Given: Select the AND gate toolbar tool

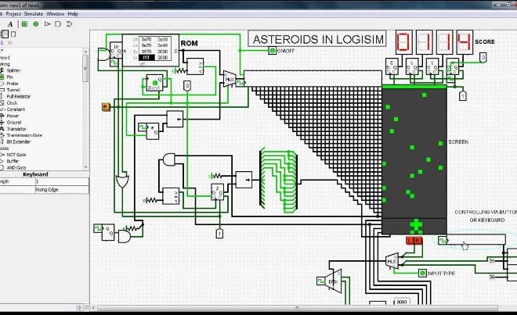Looking at the screenshot, I should [x=58, y=24].
